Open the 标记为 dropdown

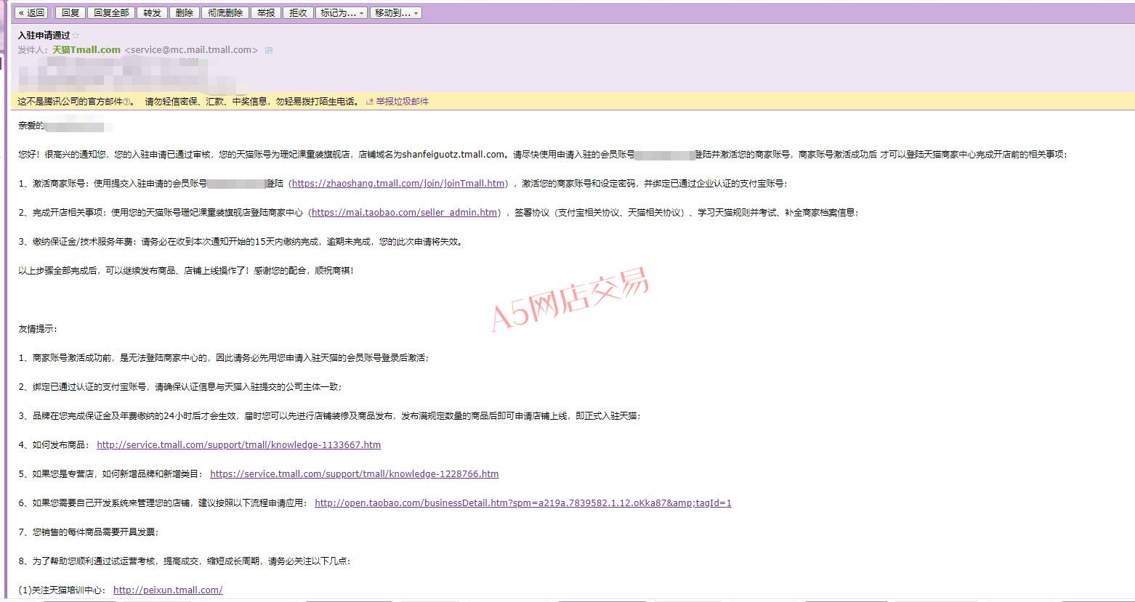click(x=342, y=12)
